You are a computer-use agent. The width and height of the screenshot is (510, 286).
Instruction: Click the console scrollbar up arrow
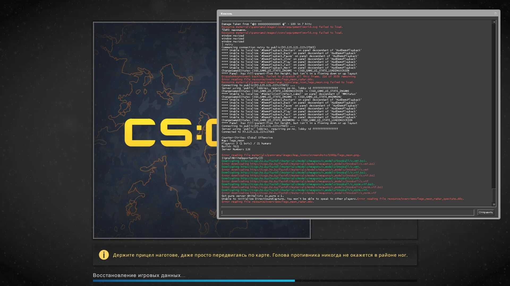[x=494, y=22]
